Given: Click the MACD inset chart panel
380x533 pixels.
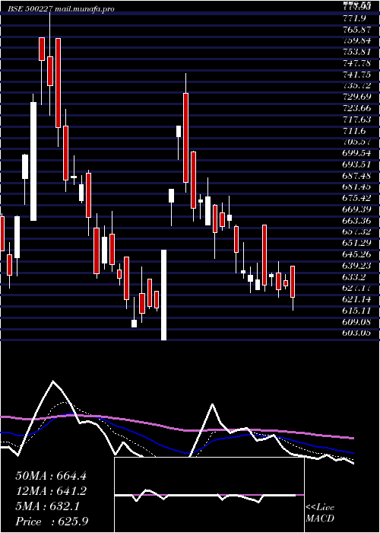Looking at the screenshot, I should point(209,495).
